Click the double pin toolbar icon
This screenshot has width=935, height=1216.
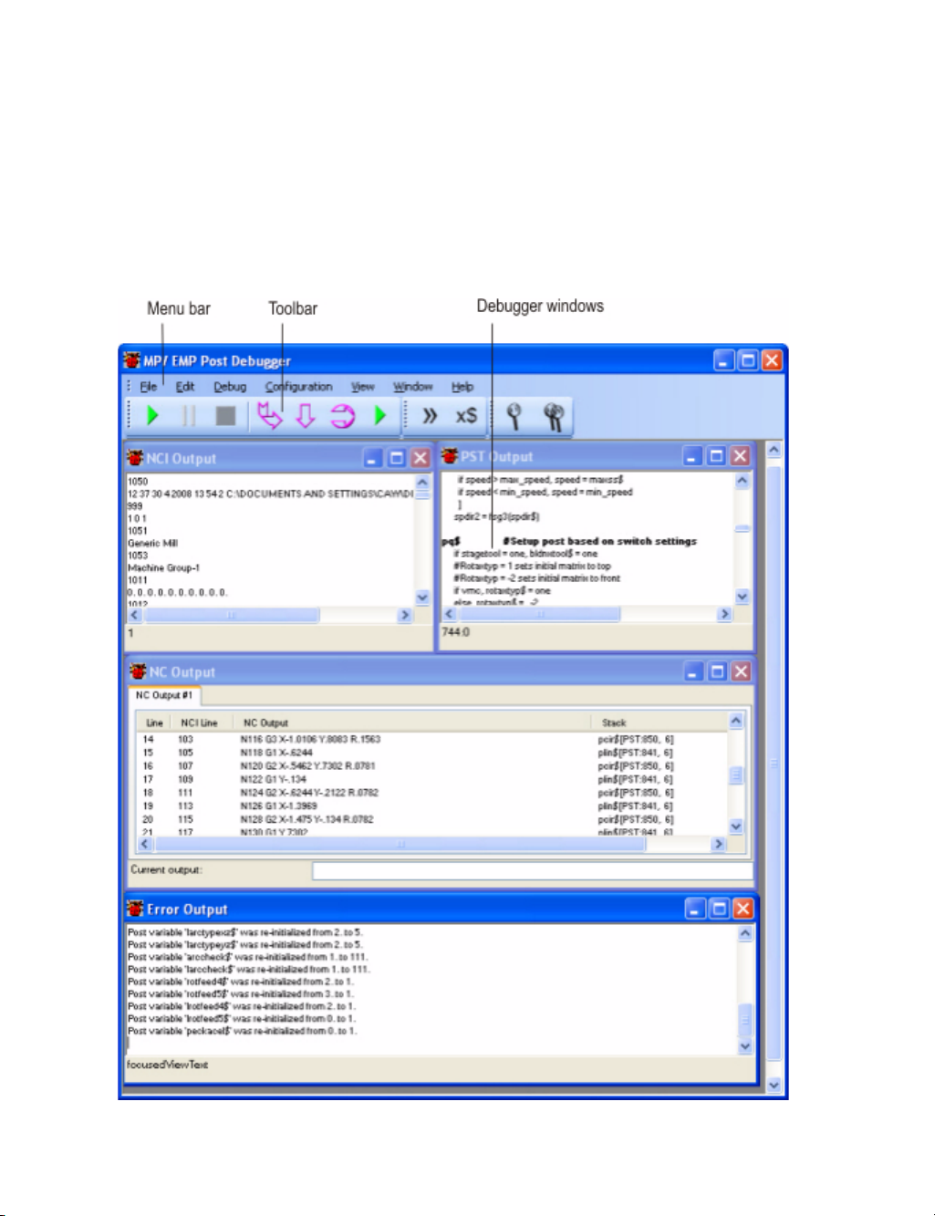click(553, 416)
